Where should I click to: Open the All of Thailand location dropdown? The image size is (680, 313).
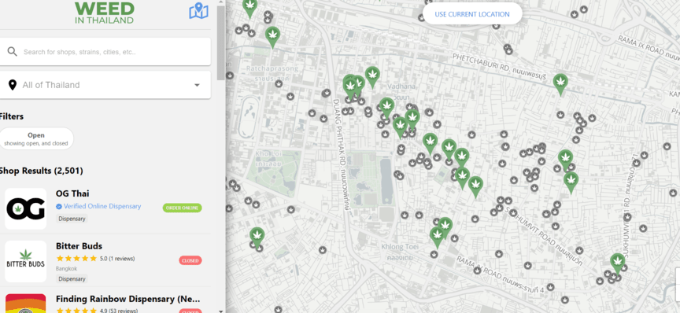coord(105,85)
